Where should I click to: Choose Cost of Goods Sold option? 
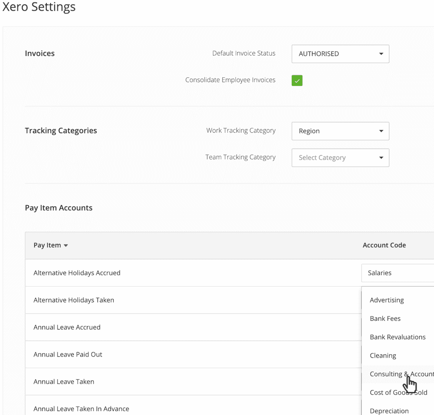tap(399, 392)
